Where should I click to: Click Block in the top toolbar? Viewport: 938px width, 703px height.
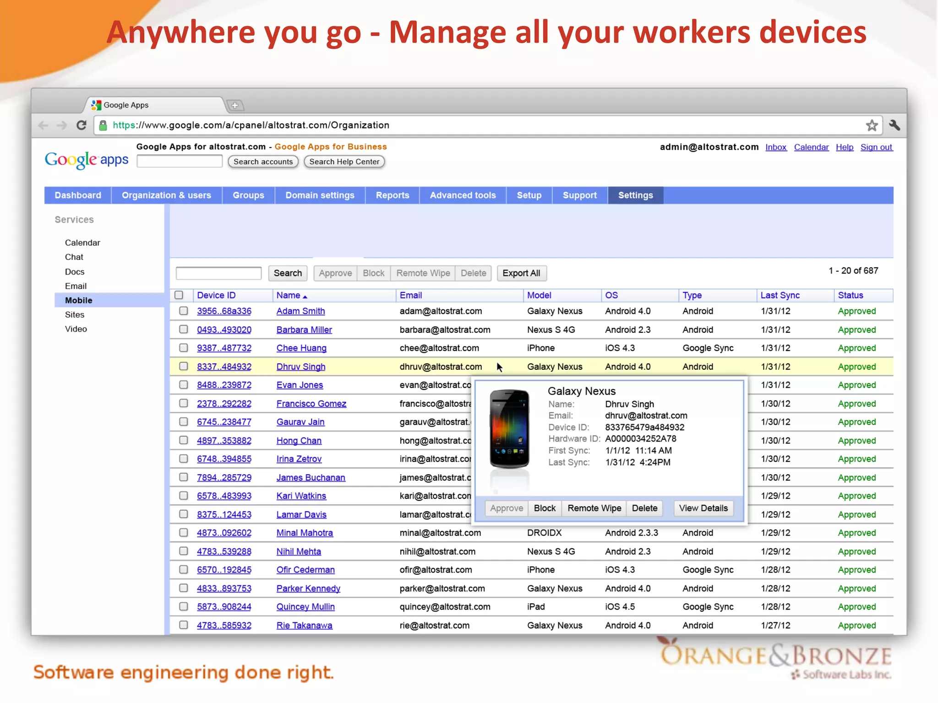click(x=374, y=273)
